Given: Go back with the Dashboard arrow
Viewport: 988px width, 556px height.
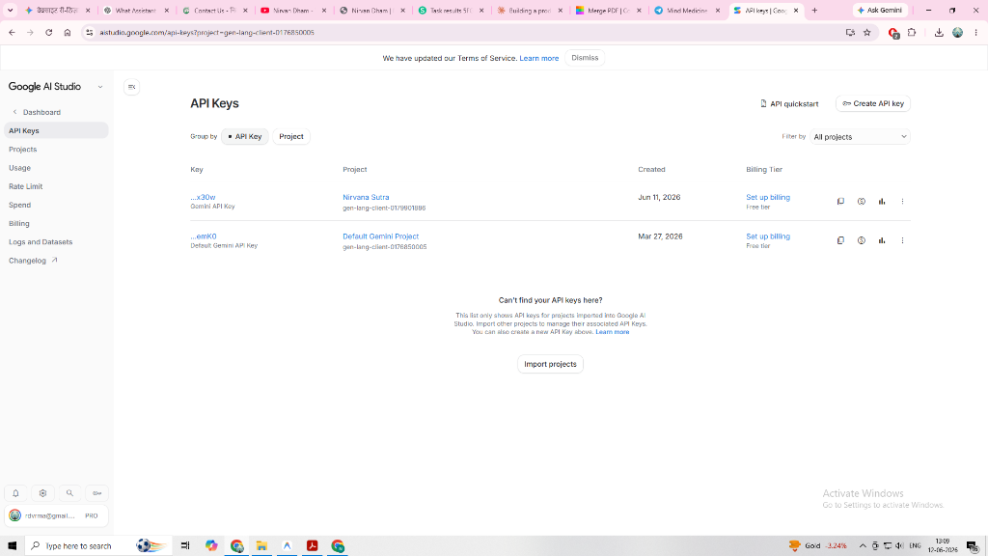Looking at the screenshot, I should 15,112.
